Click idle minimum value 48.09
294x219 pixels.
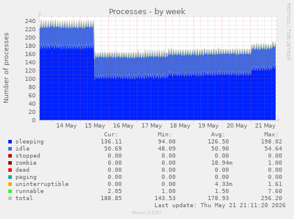point(167,149)
